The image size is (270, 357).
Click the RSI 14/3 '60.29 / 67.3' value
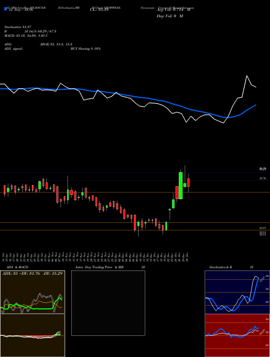47,31
